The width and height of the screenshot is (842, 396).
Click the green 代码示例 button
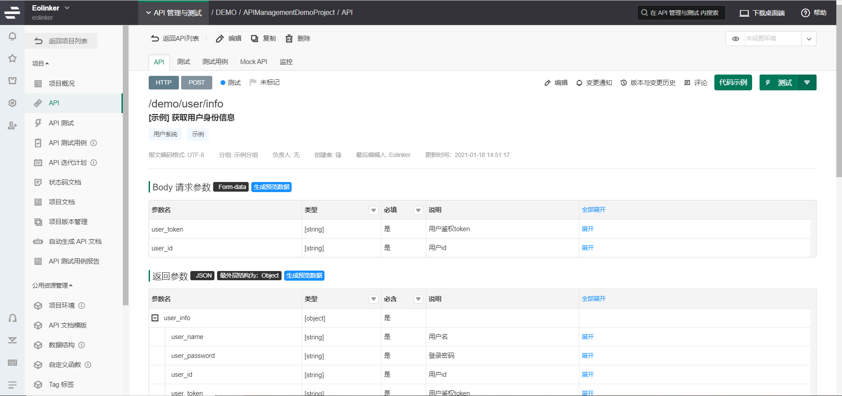point(733,82)
